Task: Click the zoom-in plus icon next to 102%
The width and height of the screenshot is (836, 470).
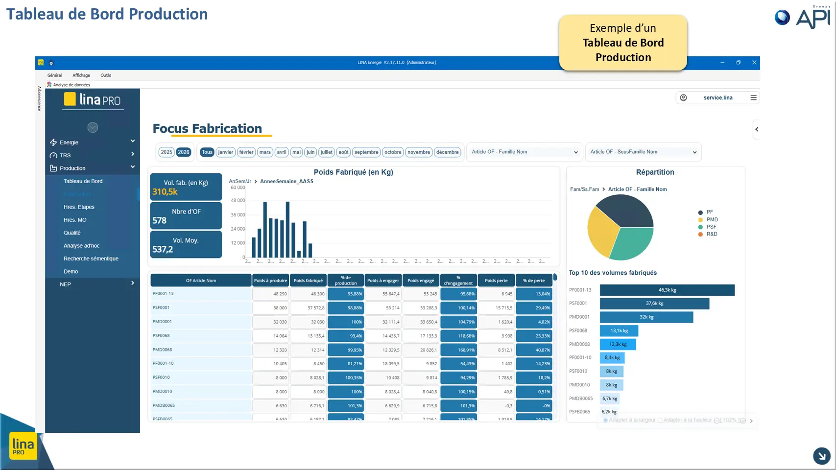Action: 742,421
